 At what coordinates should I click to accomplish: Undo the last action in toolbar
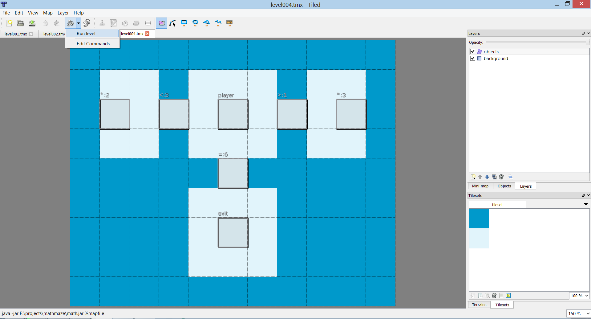click(x=46, y=23)
